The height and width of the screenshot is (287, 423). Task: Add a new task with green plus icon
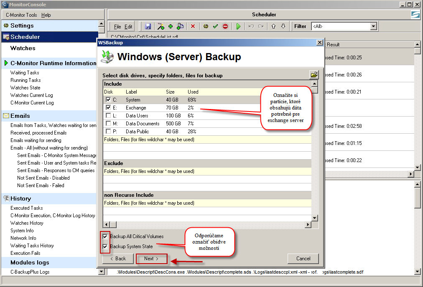tap(171, 26)
